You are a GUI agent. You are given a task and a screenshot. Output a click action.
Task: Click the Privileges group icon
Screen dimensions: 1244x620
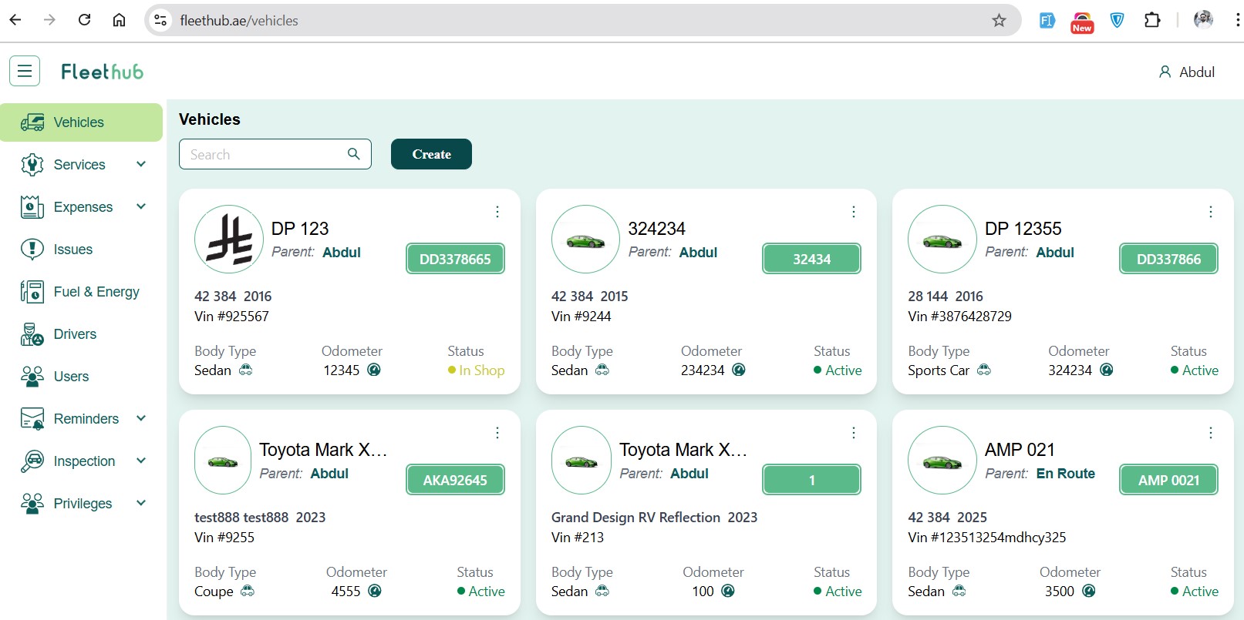(32, 504)
